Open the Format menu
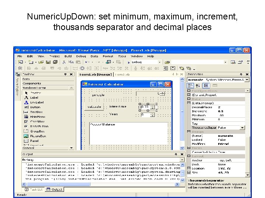The height and width of the screenshot is (198, 265). pos(108,56)
